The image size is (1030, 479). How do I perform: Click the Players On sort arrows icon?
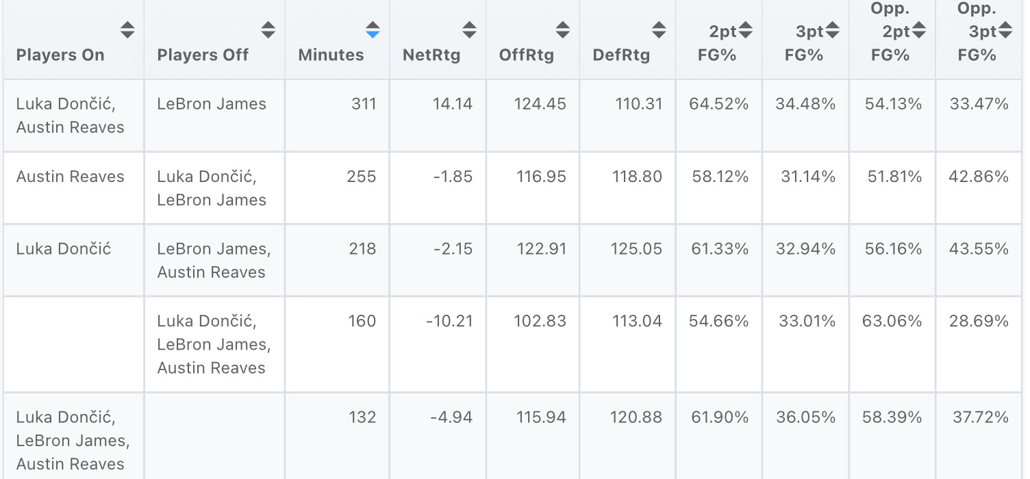(x=127, y=30)
